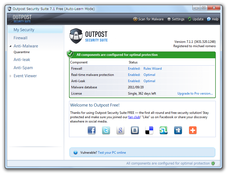Share on VKontakte B icon
Screen dimensions: 228x174
(135, 130)
